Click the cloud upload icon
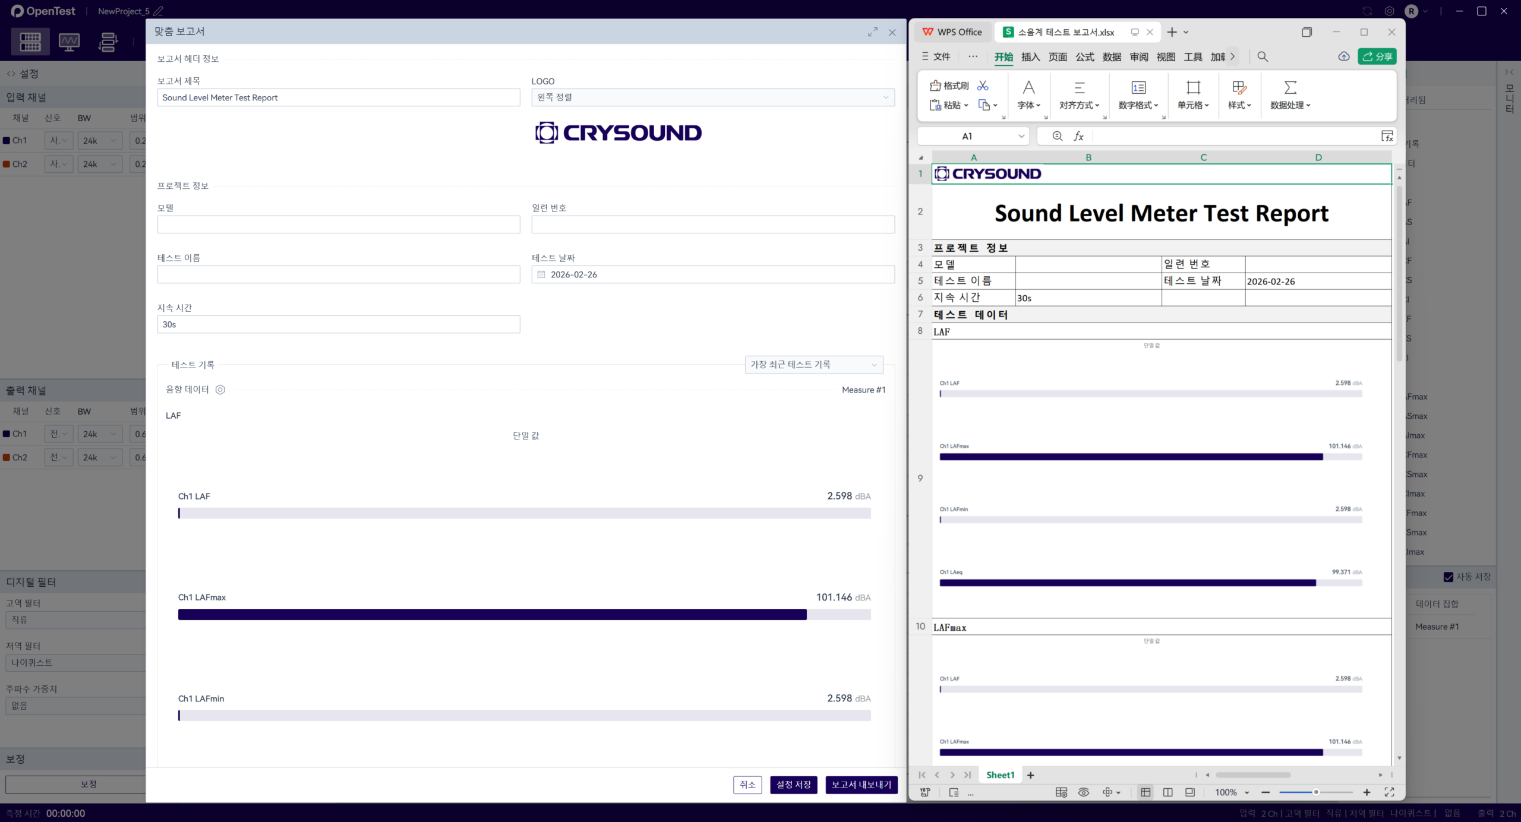Viewport: 1521px width, 822px height. (x=1343, y=56)
